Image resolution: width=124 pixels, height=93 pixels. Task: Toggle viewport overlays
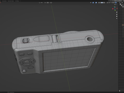[96, 3]
